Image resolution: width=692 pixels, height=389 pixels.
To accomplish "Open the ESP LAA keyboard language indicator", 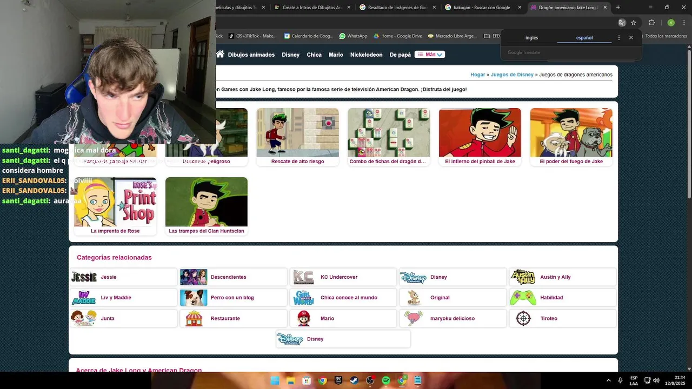I will click(634, 380).
